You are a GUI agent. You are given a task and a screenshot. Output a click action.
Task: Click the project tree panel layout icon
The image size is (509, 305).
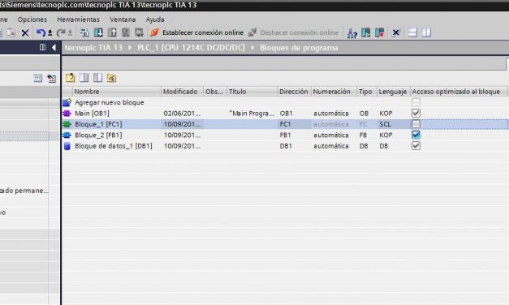pos(42,47)
